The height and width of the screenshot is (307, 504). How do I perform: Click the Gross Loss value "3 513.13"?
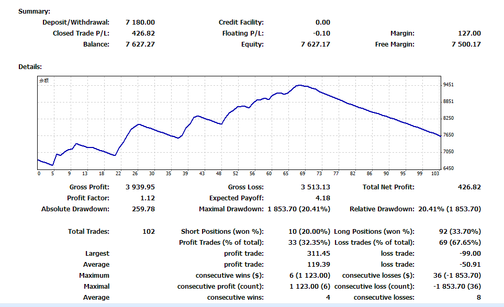[x=316, y=187]
